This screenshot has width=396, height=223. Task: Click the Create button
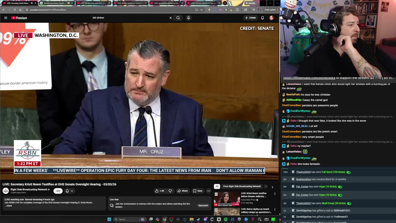click(x=251, y=18)
